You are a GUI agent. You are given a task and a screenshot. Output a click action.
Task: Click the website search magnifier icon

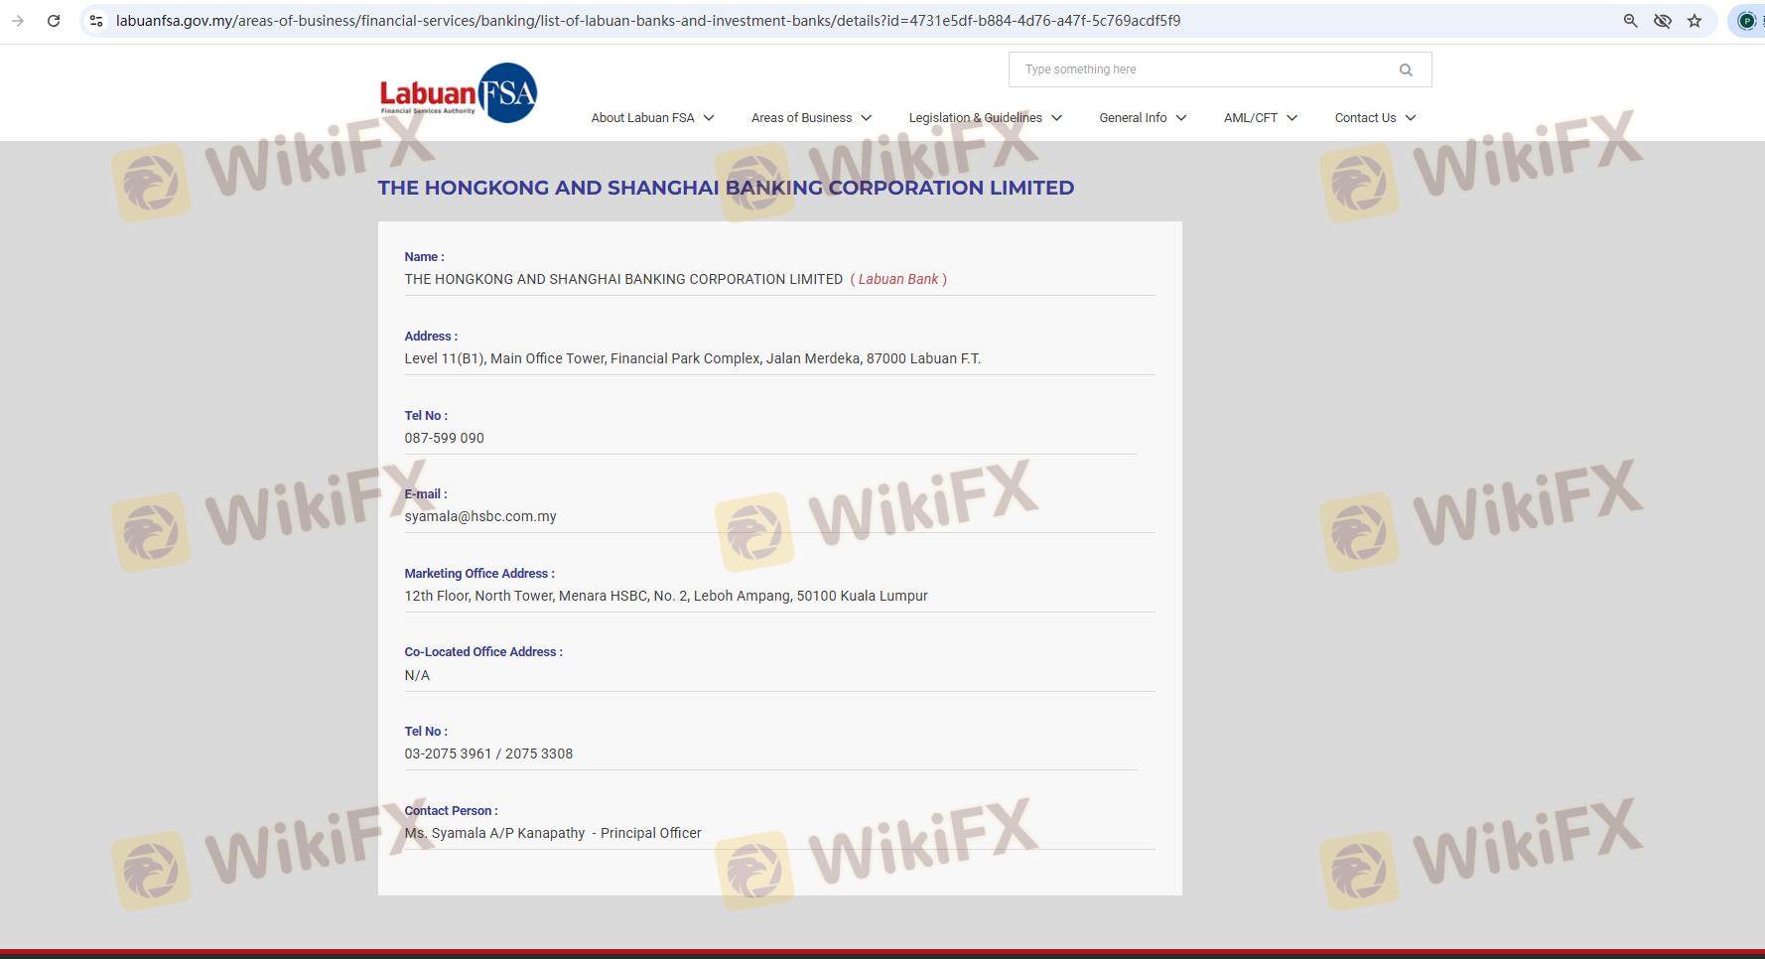[x=1406, y=69]
